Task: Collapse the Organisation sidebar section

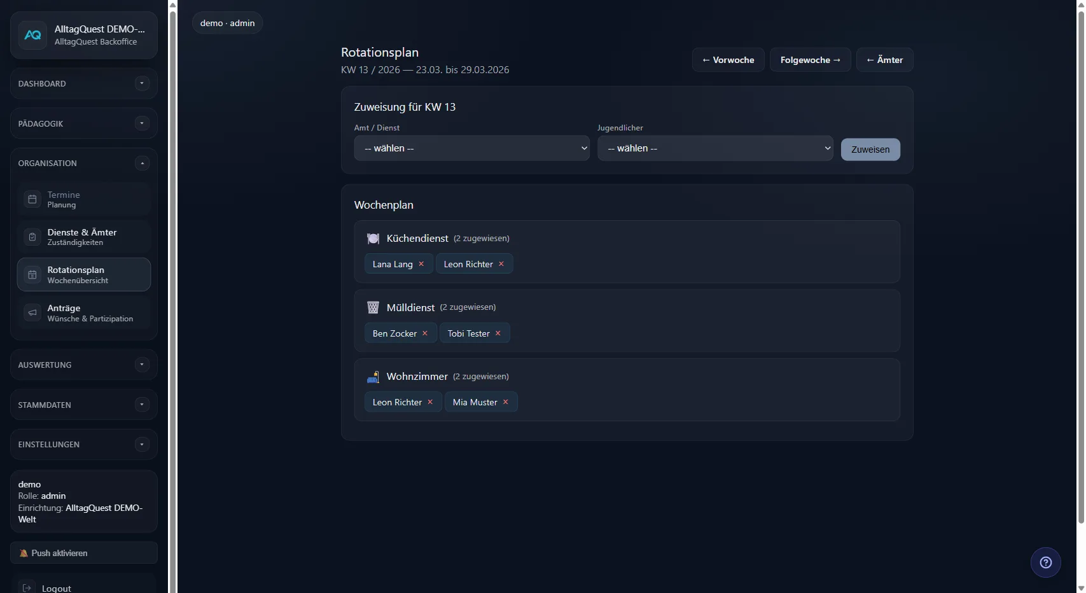Action: tap(142, 164)
